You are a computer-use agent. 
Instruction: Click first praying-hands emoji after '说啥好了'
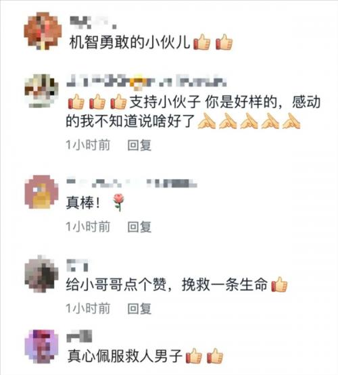click(207, 121)
